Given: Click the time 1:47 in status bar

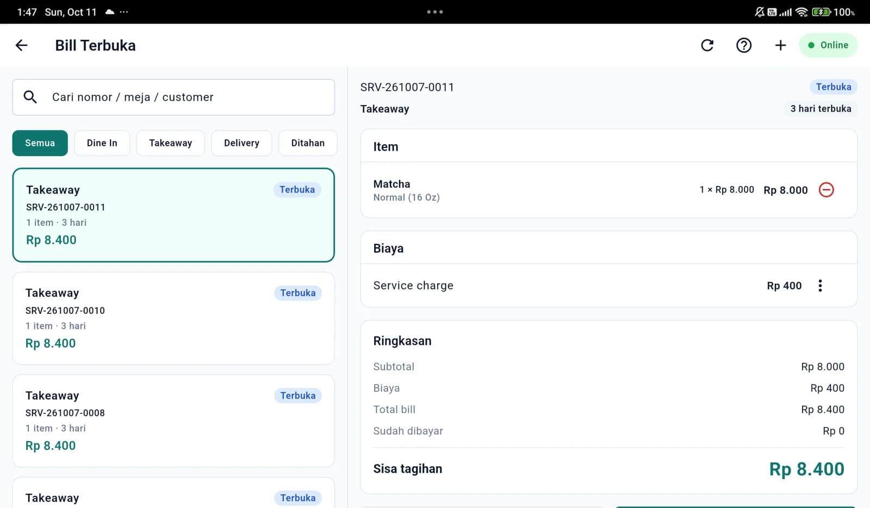Looking at the screenshot, I should pos(27,12).
